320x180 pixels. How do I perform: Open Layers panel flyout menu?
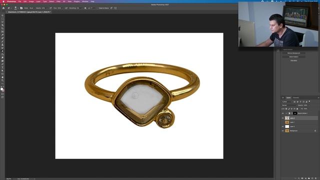(318, 98)
